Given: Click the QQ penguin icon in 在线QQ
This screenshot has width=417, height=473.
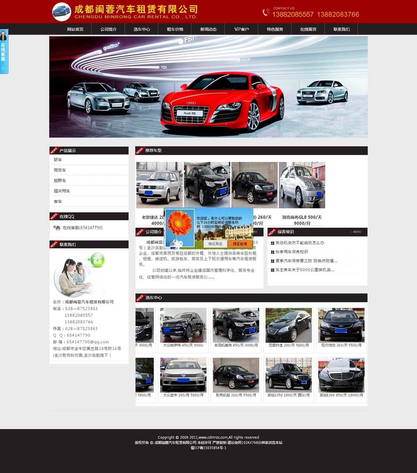Looking at the screenshot, I should 57,228.
